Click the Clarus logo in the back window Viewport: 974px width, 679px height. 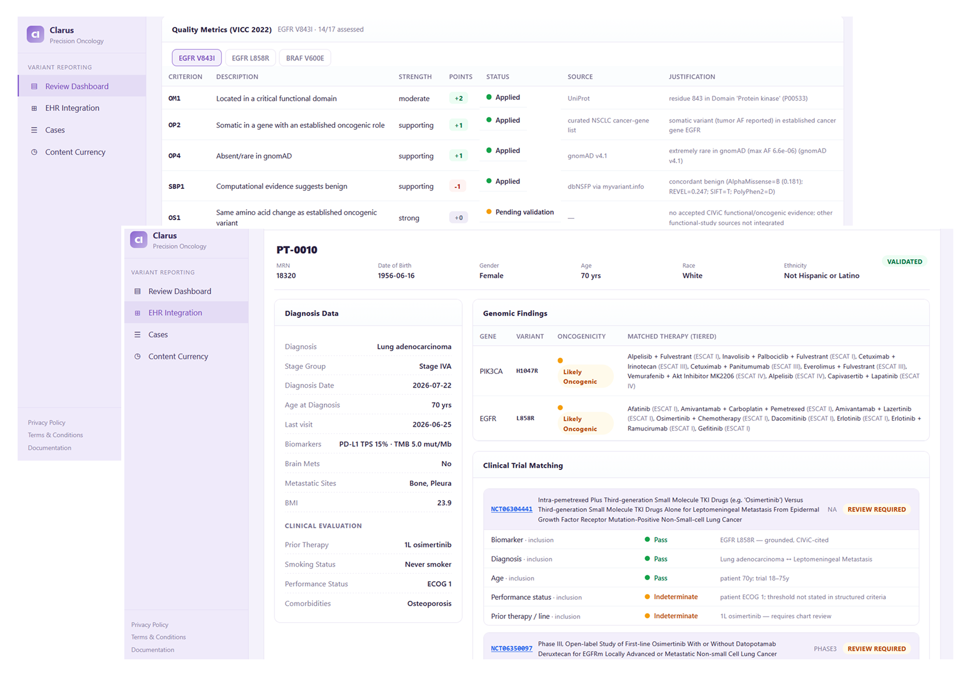[35, 34]
